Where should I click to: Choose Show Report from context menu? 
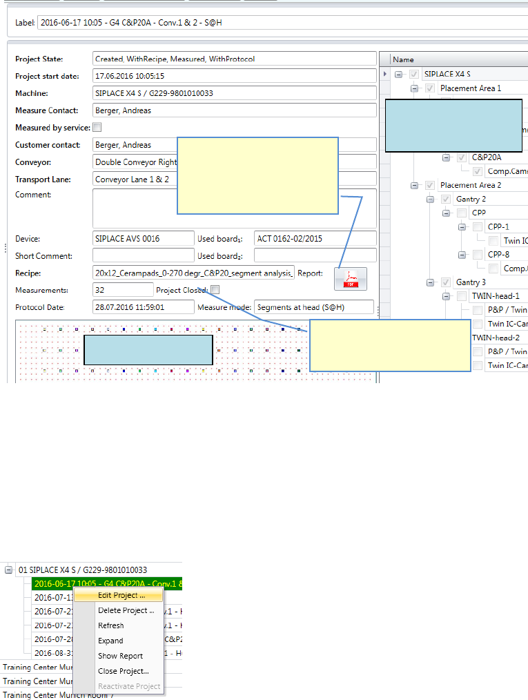pos(119,656)
